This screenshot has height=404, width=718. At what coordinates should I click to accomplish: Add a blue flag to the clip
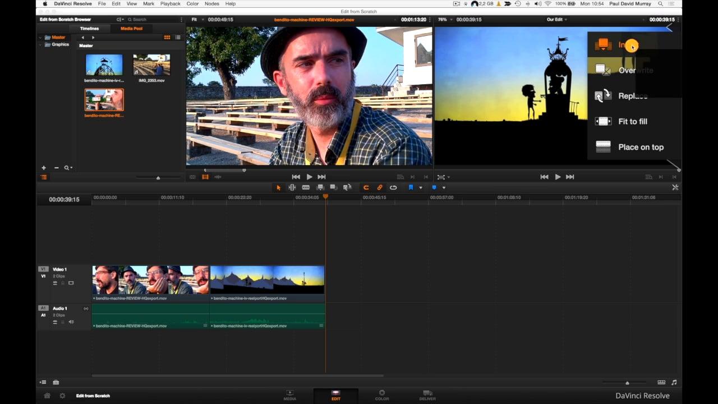point(411,187)
